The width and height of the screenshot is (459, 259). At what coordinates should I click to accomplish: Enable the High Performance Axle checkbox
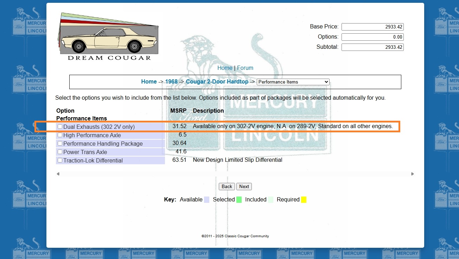tap(60, 135)
